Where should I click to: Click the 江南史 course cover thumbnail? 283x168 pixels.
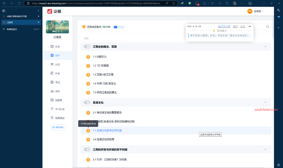pyautogui.click(x=57, y=27)
